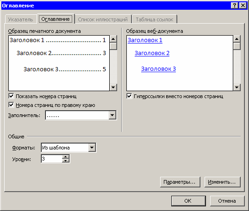249x211 pixels.
Task: Click the Параметры... button
Action: 180,182
